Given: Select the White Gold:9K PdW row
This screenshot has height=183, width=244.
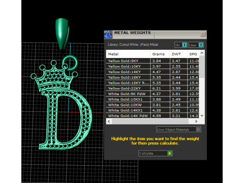Looking at the screenshot, I should coord(152,94).
